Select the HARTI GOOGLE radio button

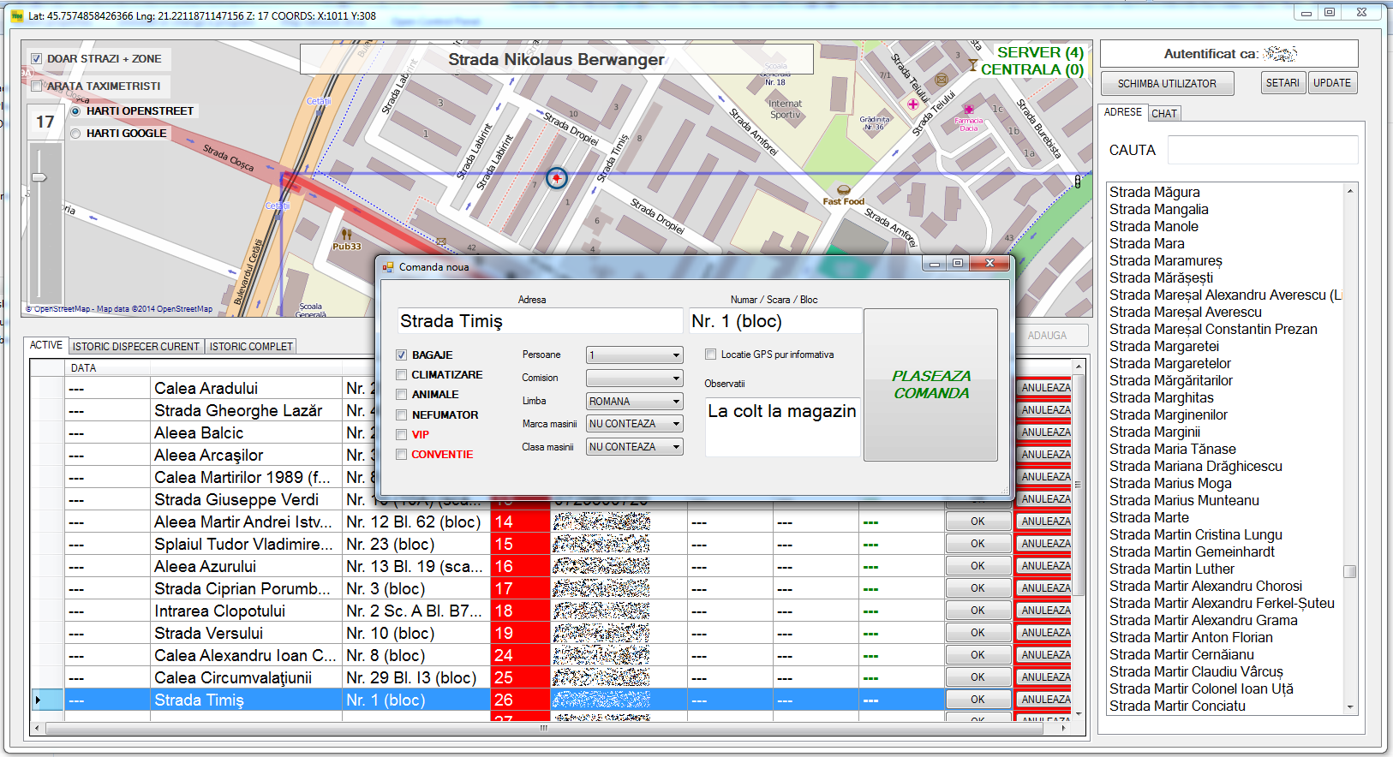(76, 134)
